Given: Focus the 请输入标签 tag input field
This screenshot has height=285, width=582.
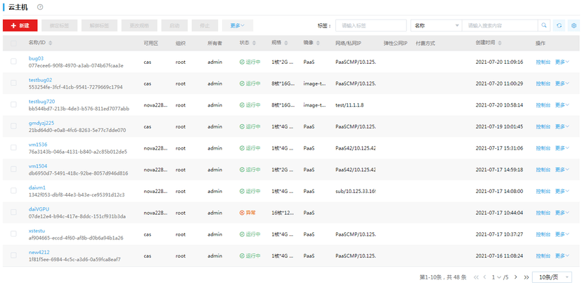Looking at the screenshot, I should point(371,25).
